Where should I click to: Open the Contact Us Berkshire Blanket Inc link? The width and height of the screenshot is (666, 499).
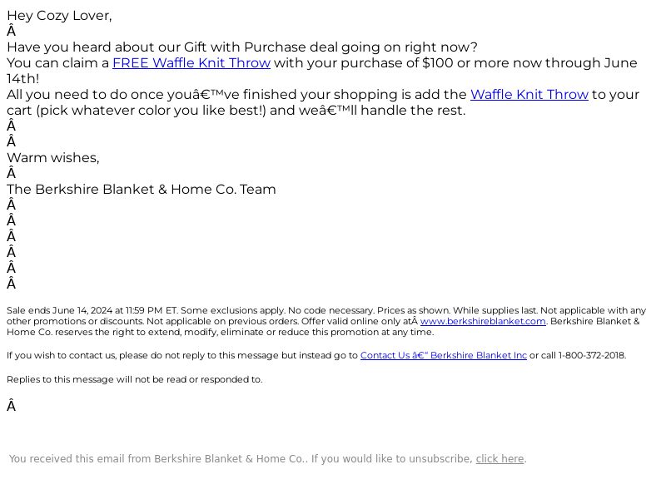point(444,355)
